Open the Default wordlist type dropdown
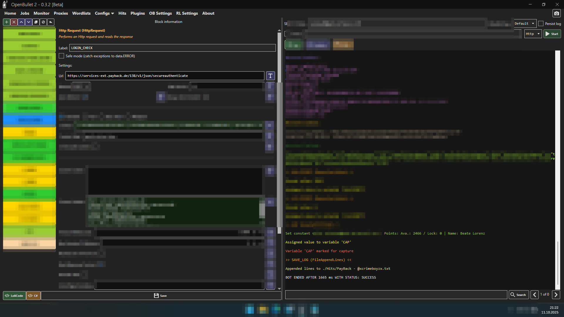Image resolution: width=564 pixels, height=317 pixels. click(x=525, y=23)
